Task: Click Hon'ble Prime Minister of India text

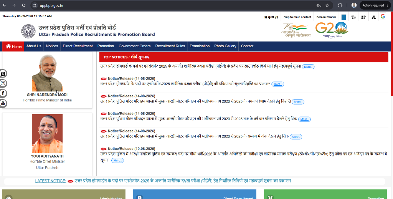Action: [47, 100]
